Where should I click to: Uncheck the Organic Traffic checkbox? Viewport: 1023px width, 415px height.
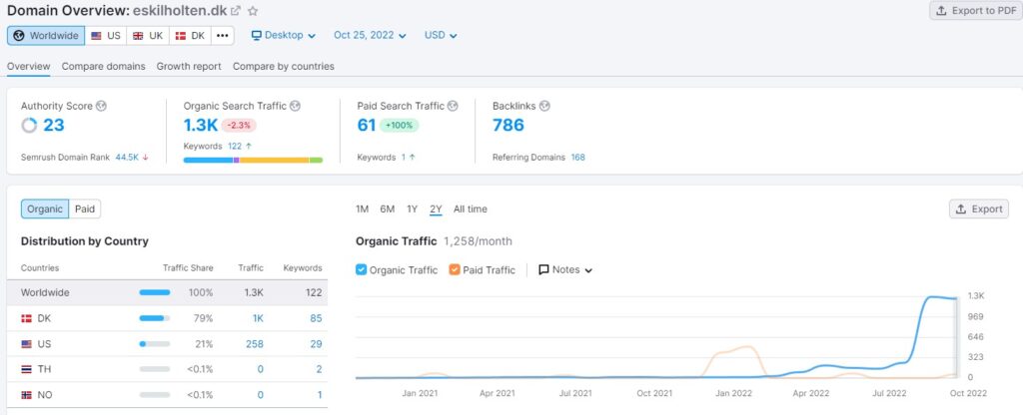click(x=361, y=269)
